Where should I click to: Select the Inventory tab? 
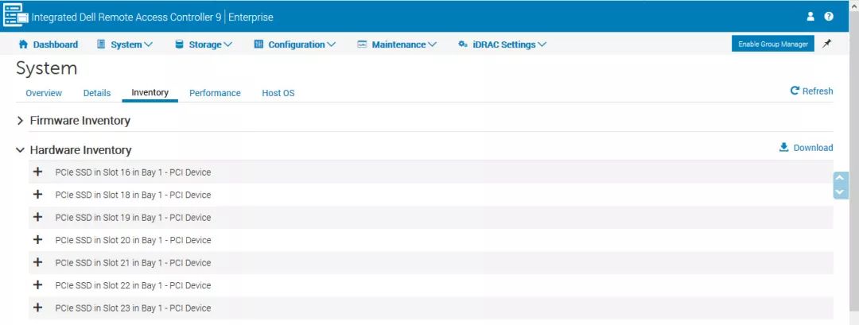(x=150, y=92)
